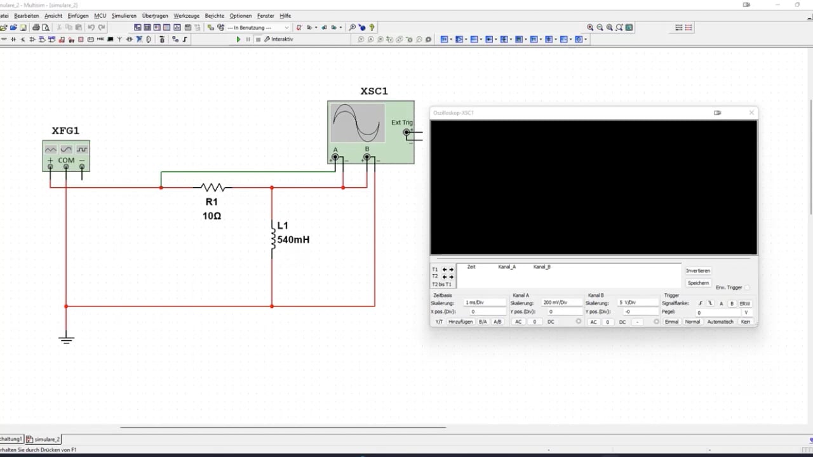The height and width of the screenshot is (457, 813).
Task: Click the horizontal scrollbar below the schematic
Action: (x=283, y=427)
